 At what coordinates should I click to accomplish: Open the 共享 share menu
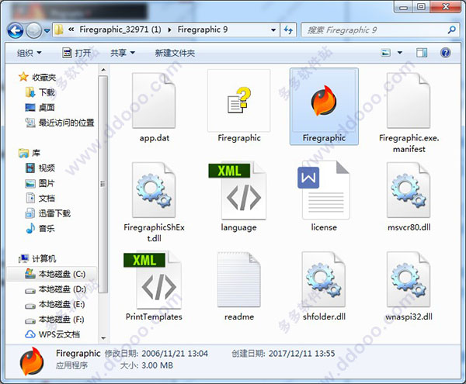click(123, 53)
